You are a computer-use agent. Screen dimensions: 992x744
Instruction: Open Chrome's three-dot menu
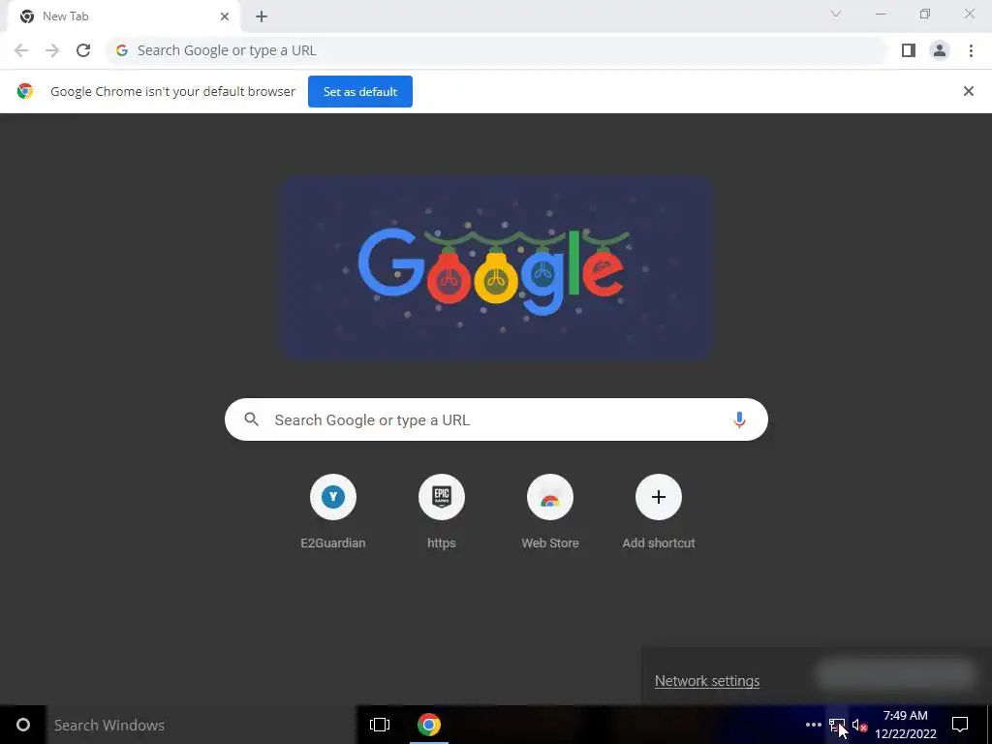pyautogui.click(x=971, y=50)
